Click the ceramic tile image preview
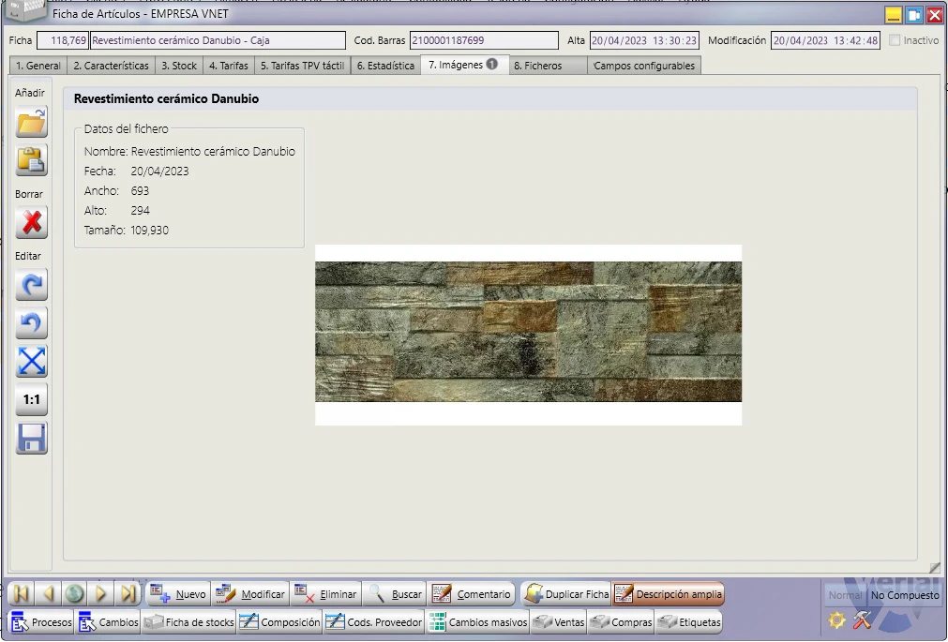Screen dimensions: 948x642 pyautogui.click(x=528, y=335)
